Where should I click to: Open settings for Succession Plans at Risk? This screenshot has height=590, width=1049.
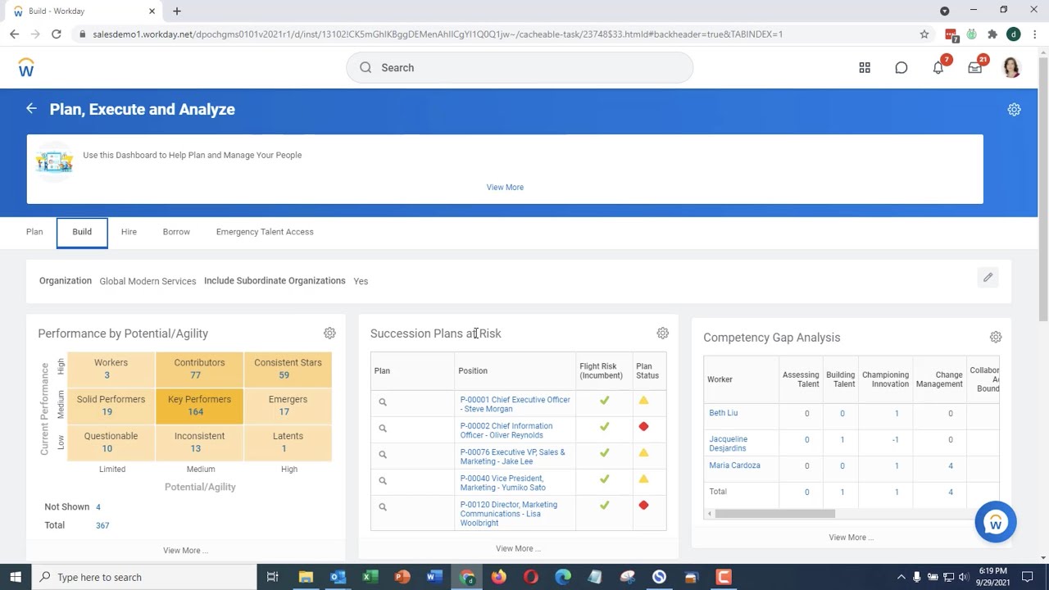pos(662,334)
